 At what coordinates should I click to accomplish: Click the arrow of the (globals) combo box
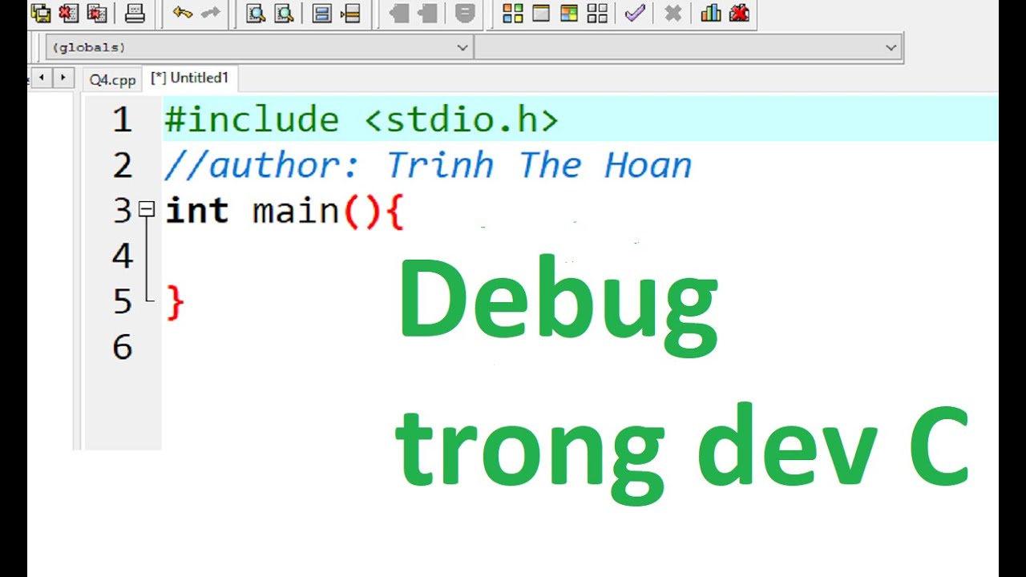click(x=463, y=47)
